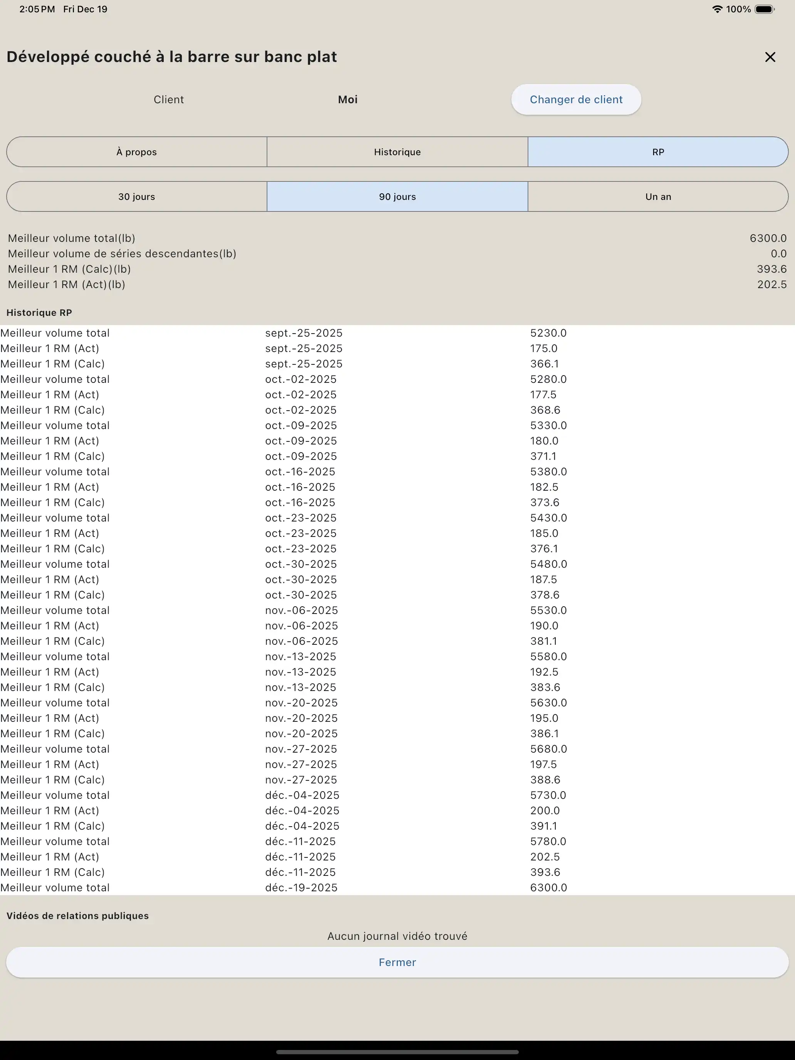Choose the 90 jours range
This screenshot has width=795, height=1060.
pyautogui.click(x=397, y=196)
